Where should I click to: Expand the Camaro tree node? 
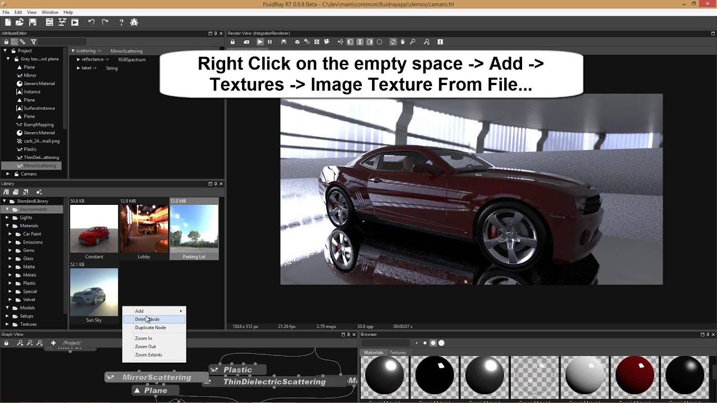pyautogui.click(x=8, y=174)
